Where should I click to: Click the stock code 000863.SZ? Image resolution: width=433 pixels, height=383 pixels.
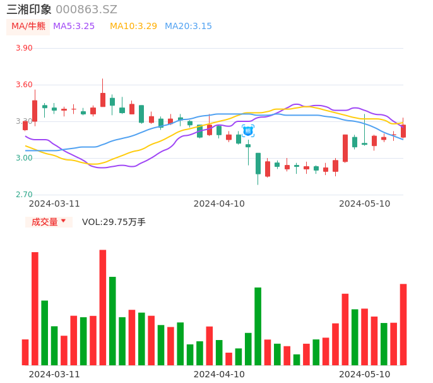click(x=86, y=9)
